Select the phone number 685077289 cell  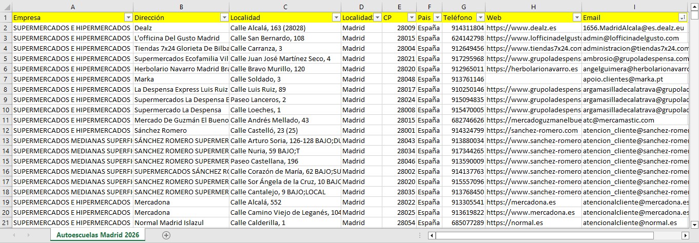tap(463, 222)
